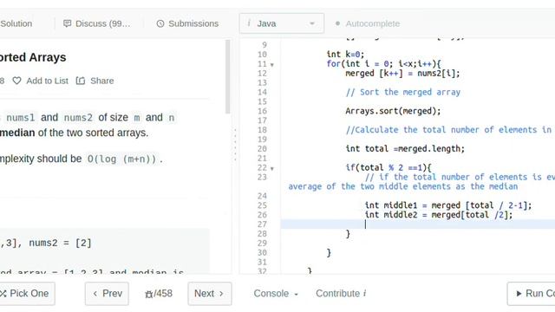Click the Submissions clock icon
Viewport: 555px width, 312px height.
(160, 23)
